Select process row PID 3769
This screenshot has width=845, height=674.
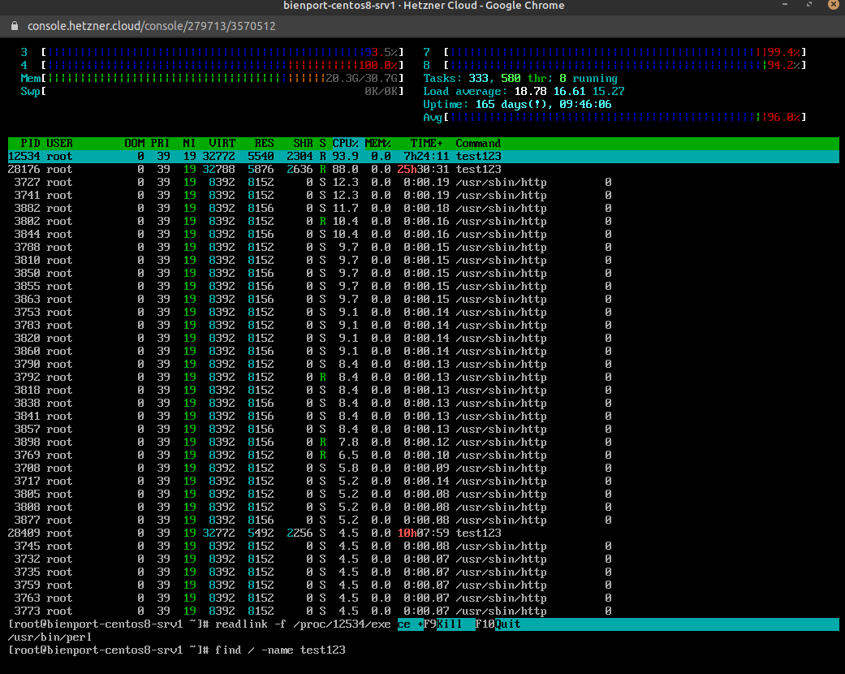click(423, 455)
